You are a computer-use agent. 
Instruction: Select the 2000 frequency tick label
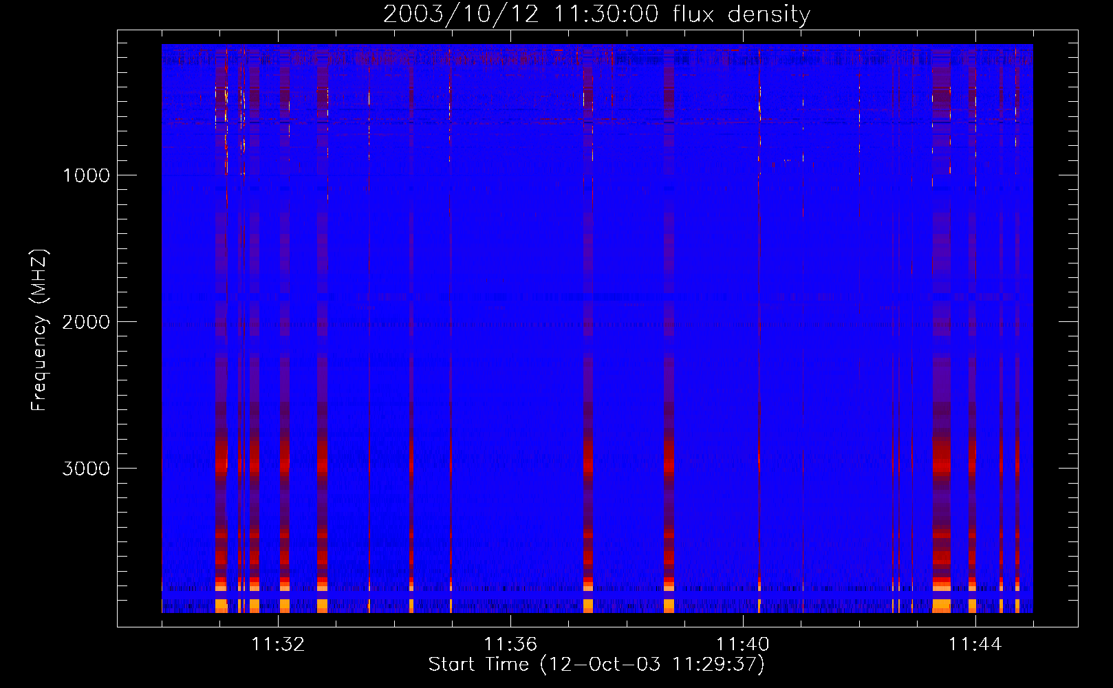coord(86,321)
